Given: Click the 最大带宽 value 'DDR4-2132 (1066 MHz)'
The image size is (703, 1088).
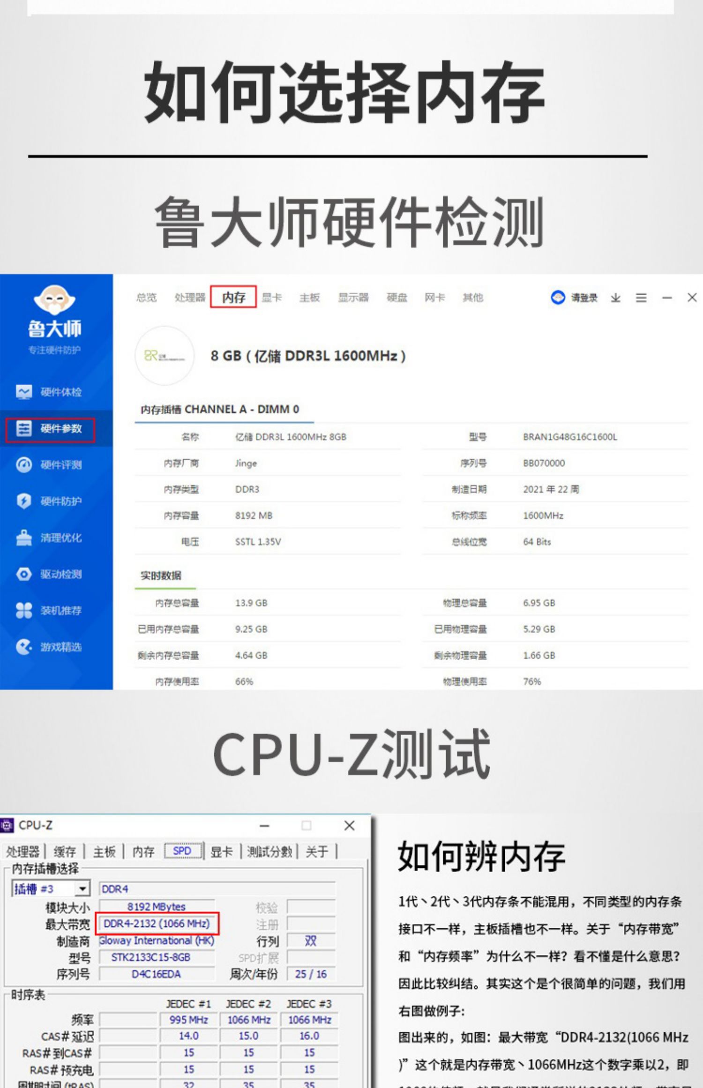Looking at the screenshot, I should (157, 924).
